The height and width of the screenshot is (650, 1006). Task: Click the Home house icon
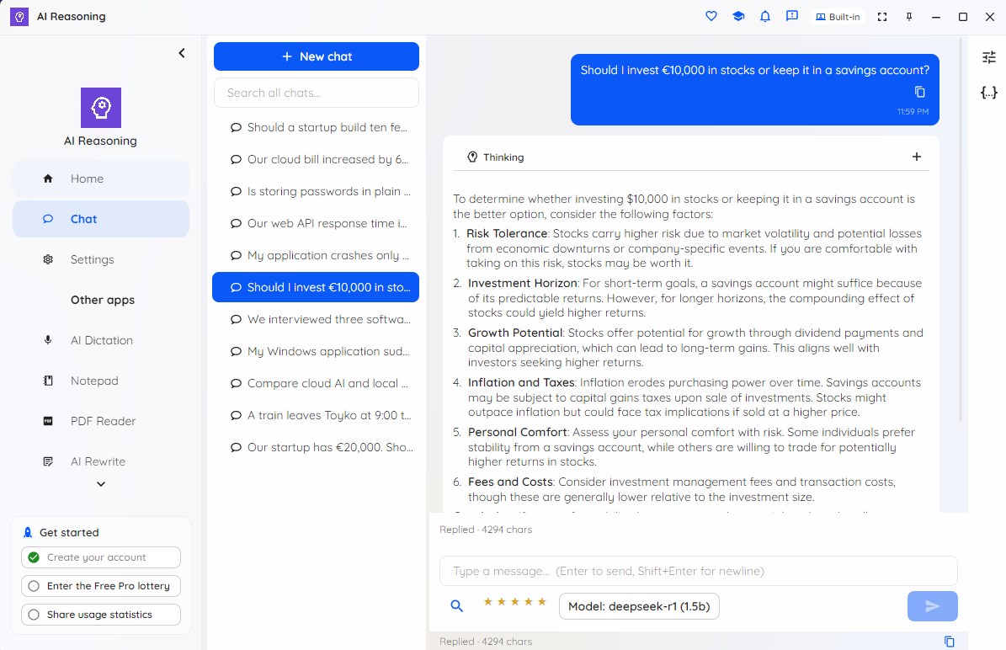click(47, 178)
